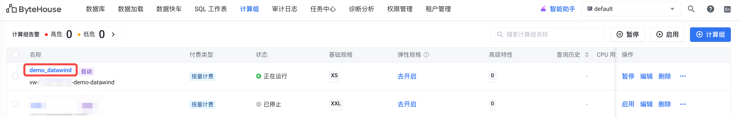This screenshot has height=118, width=740.
Task: Check the demo_datawind row checkbox
Action: [15, 76]
